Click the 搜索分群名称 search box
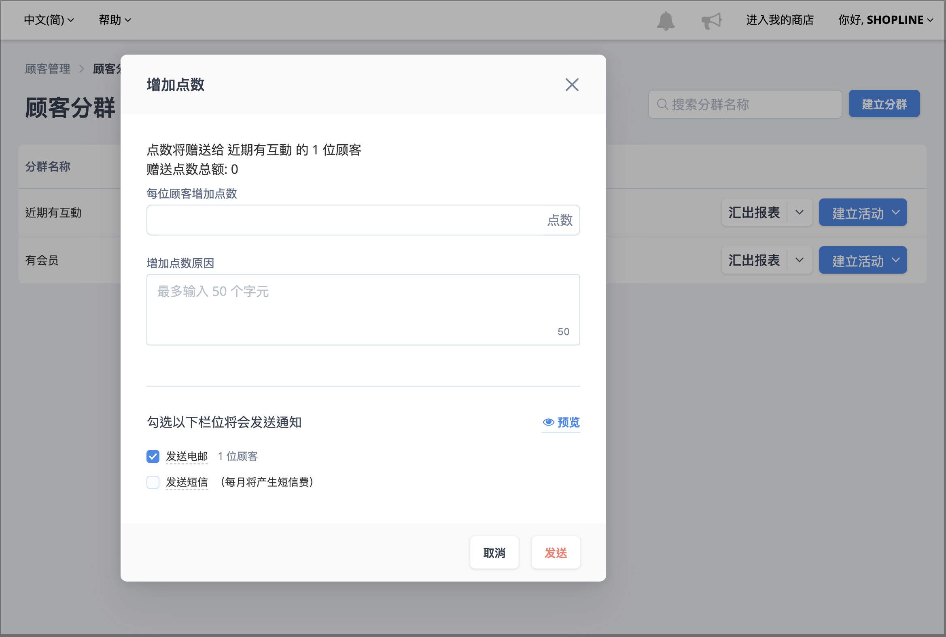946x637 pixels. coord(744,104)
